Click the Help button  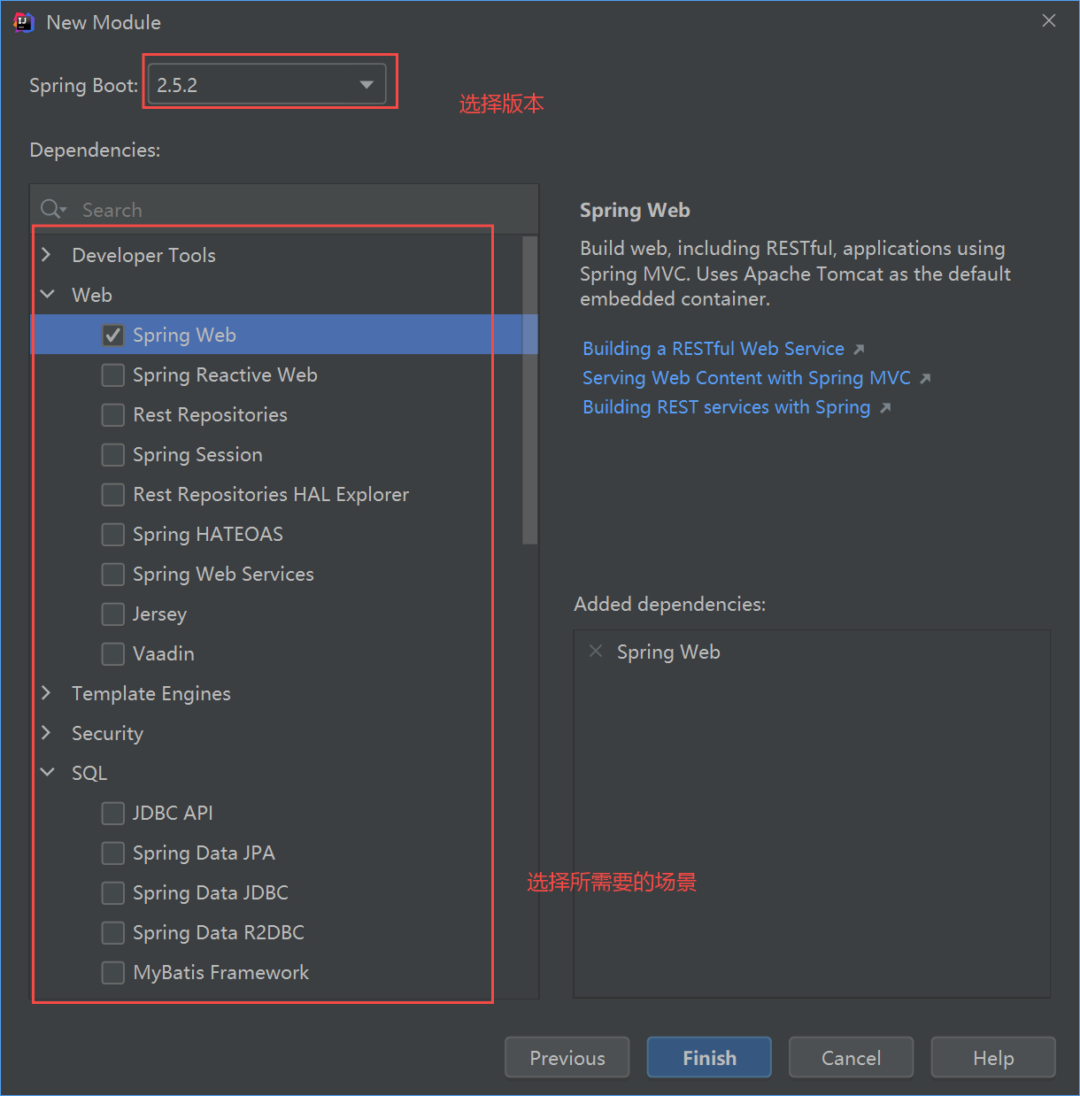pos(993,1057)
